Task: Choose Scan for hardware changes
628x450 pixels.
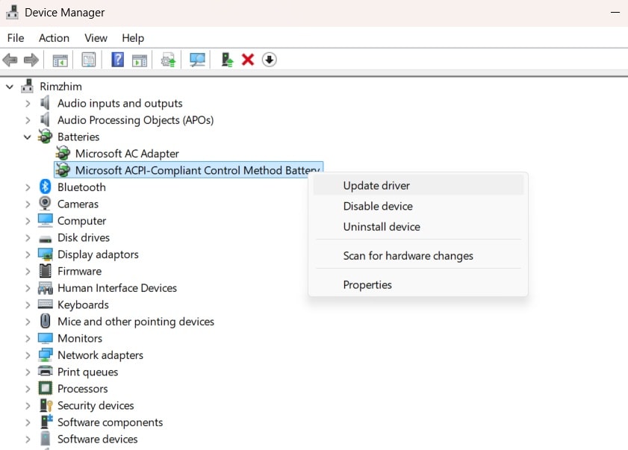Action: 418,255
